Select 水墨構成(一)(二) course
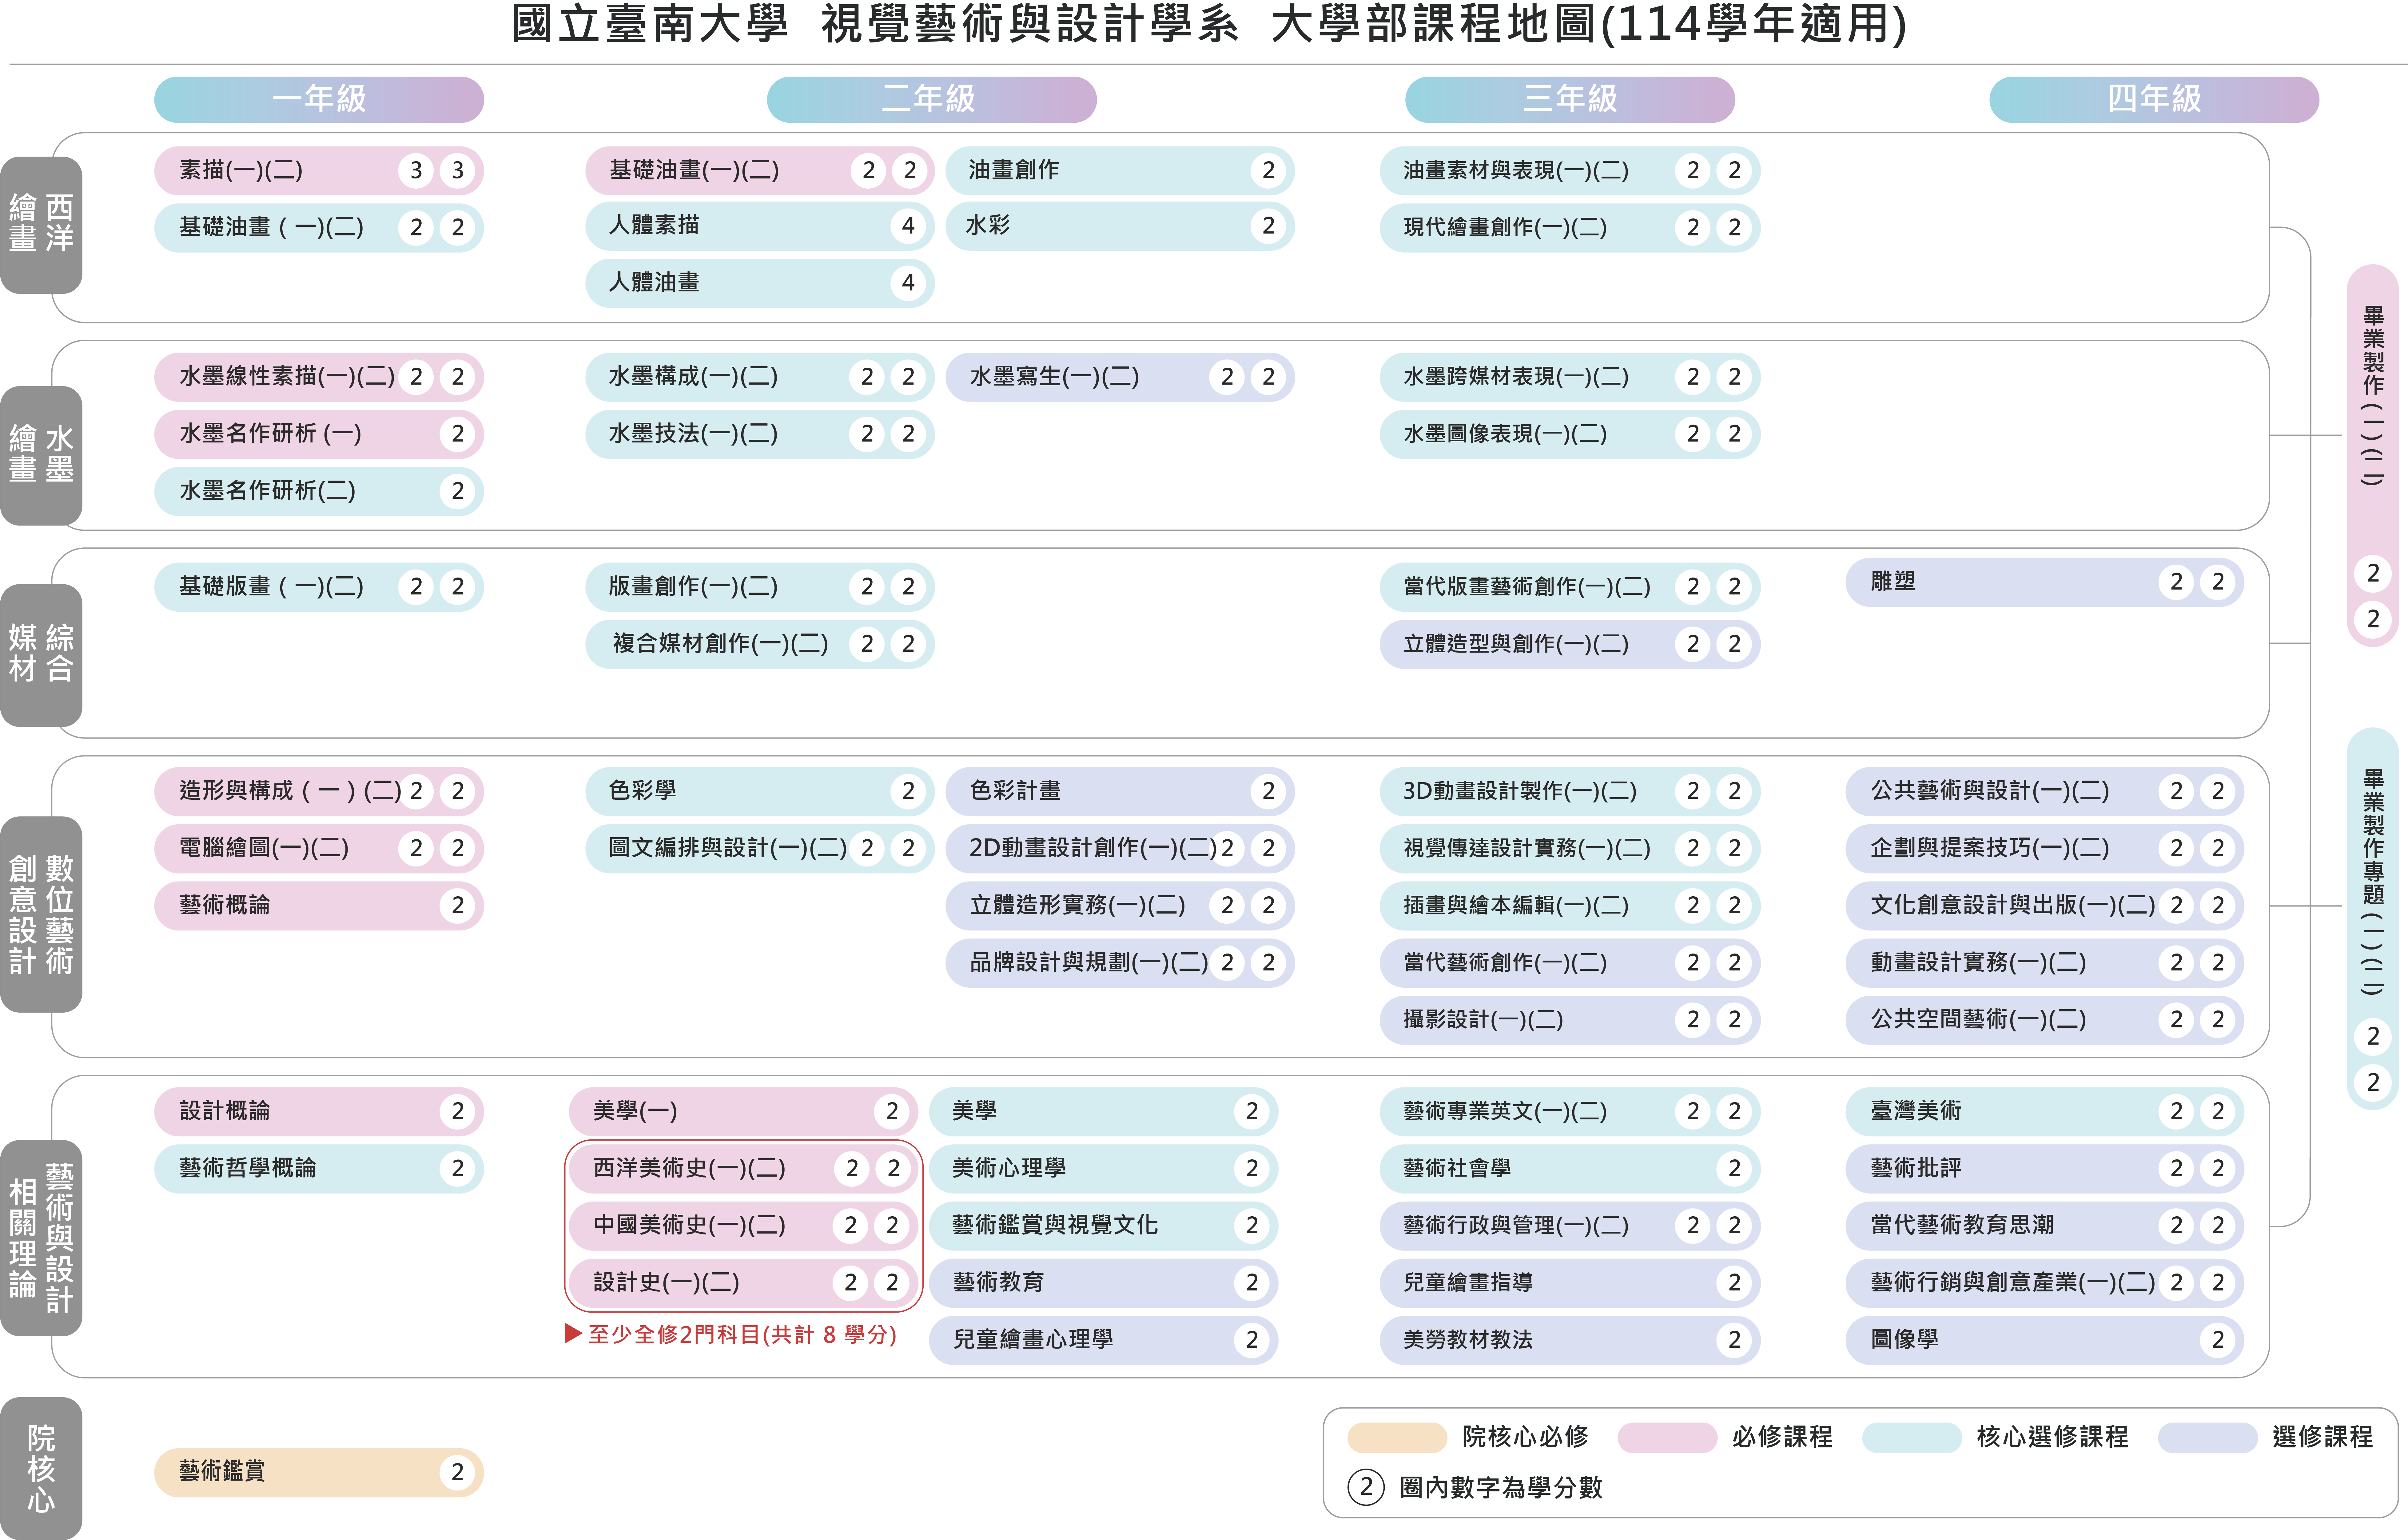The image size is (2408, 1540). point(760,377)
